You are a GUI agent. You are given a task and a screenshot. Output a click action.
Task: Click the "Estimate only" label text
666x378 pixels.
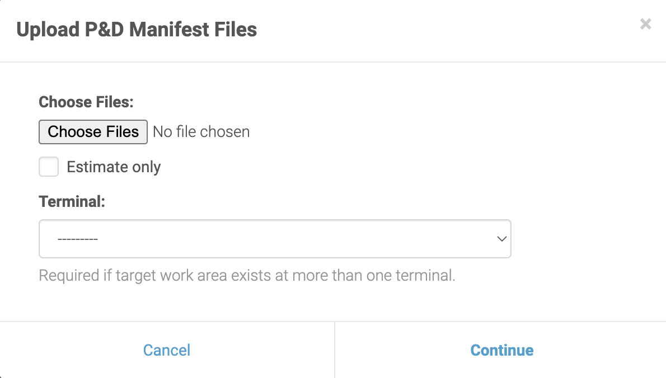pyautogui.click(x=114, y=167)
